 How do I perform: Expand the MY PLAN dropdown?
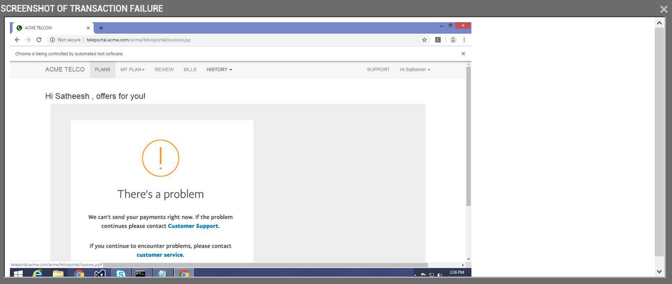click(133, 70)
